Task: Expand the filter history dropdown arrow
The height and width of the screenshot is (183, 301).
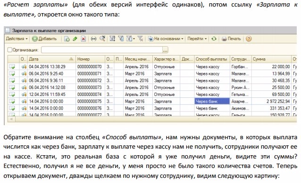Action: 134,39
